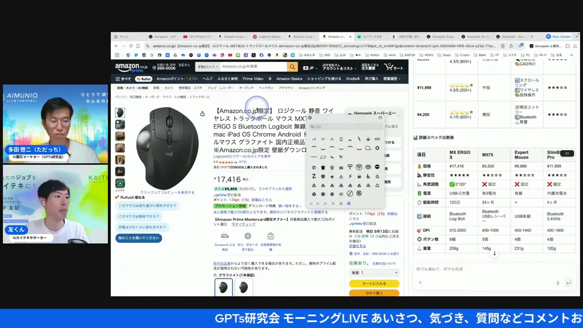Click the Amazon.co.jp search input field
583x328 pixels.
(x=253, y=67)
